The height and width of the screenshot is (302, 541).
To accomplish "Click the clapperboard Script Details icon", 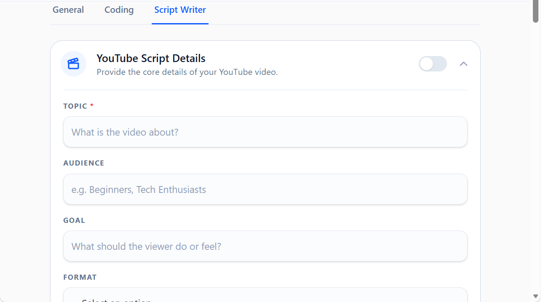I will (73, 63).
